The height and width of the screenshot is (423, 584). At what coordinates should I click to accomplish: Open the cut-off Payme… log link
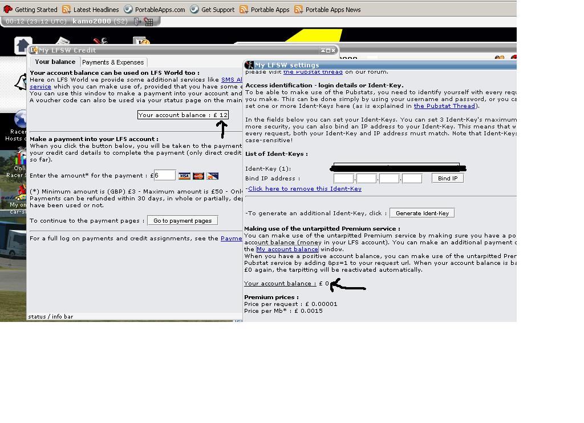pos(232,239)
